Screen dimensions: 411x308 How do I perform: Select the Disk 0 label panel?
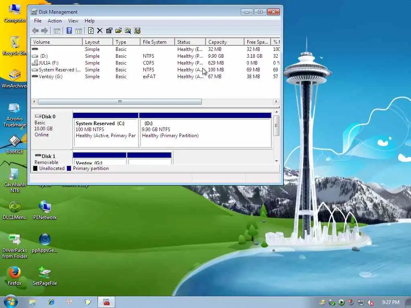[x=51, y=130]
